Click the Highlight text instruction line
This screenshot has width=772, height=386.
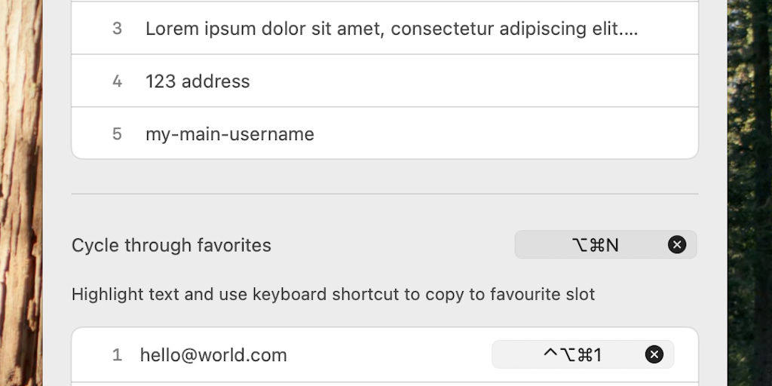click(332, 294)
